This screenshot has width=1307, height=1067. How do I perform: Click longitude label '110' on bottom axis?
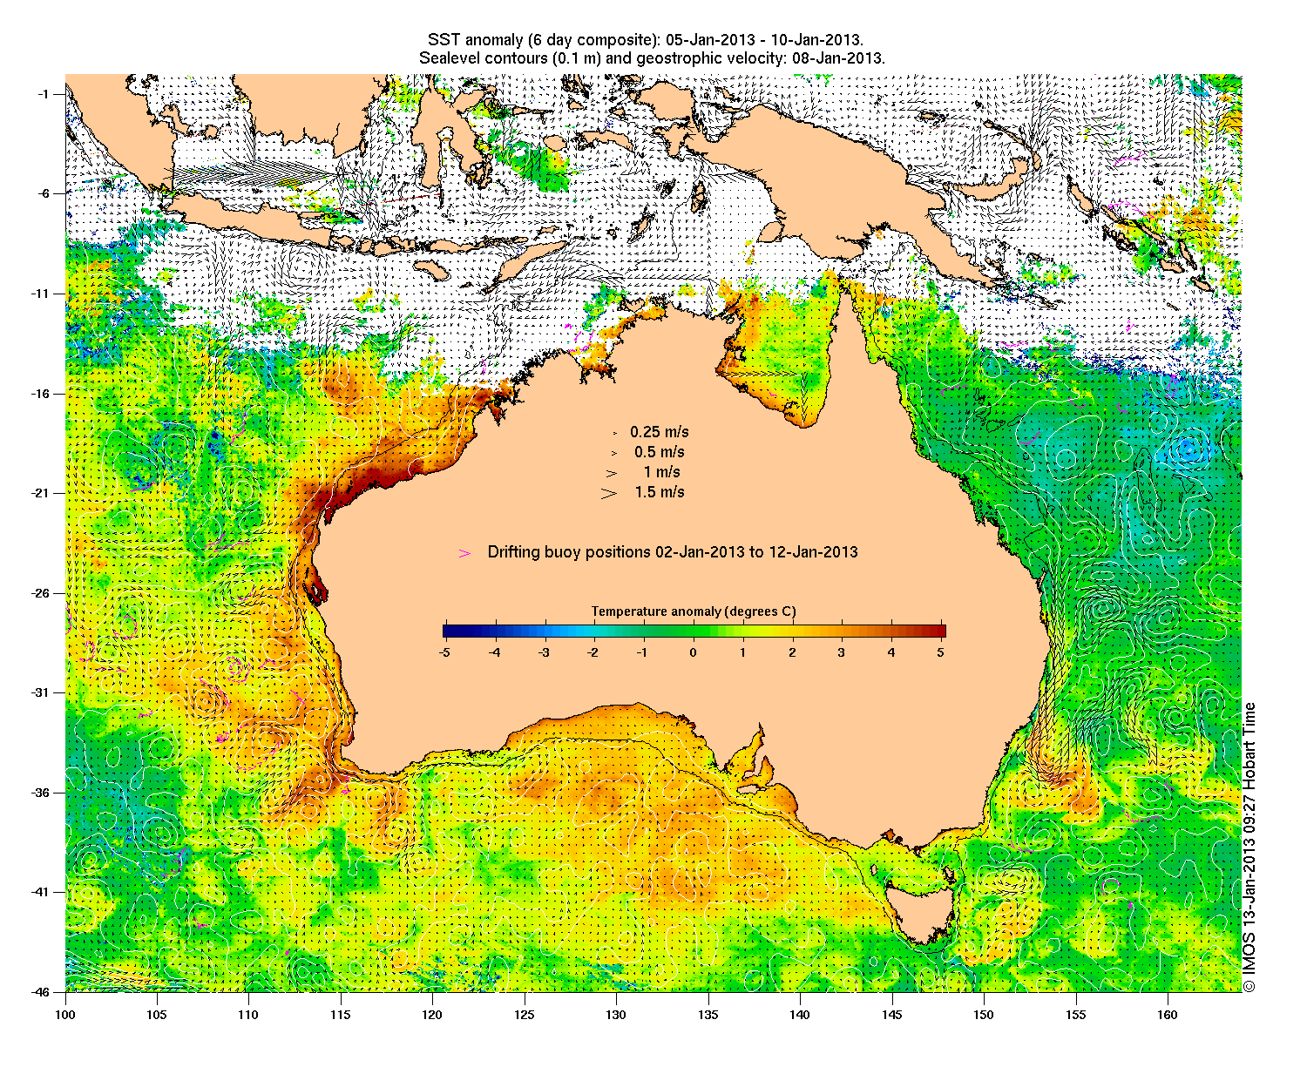[x=248, y=1015]
